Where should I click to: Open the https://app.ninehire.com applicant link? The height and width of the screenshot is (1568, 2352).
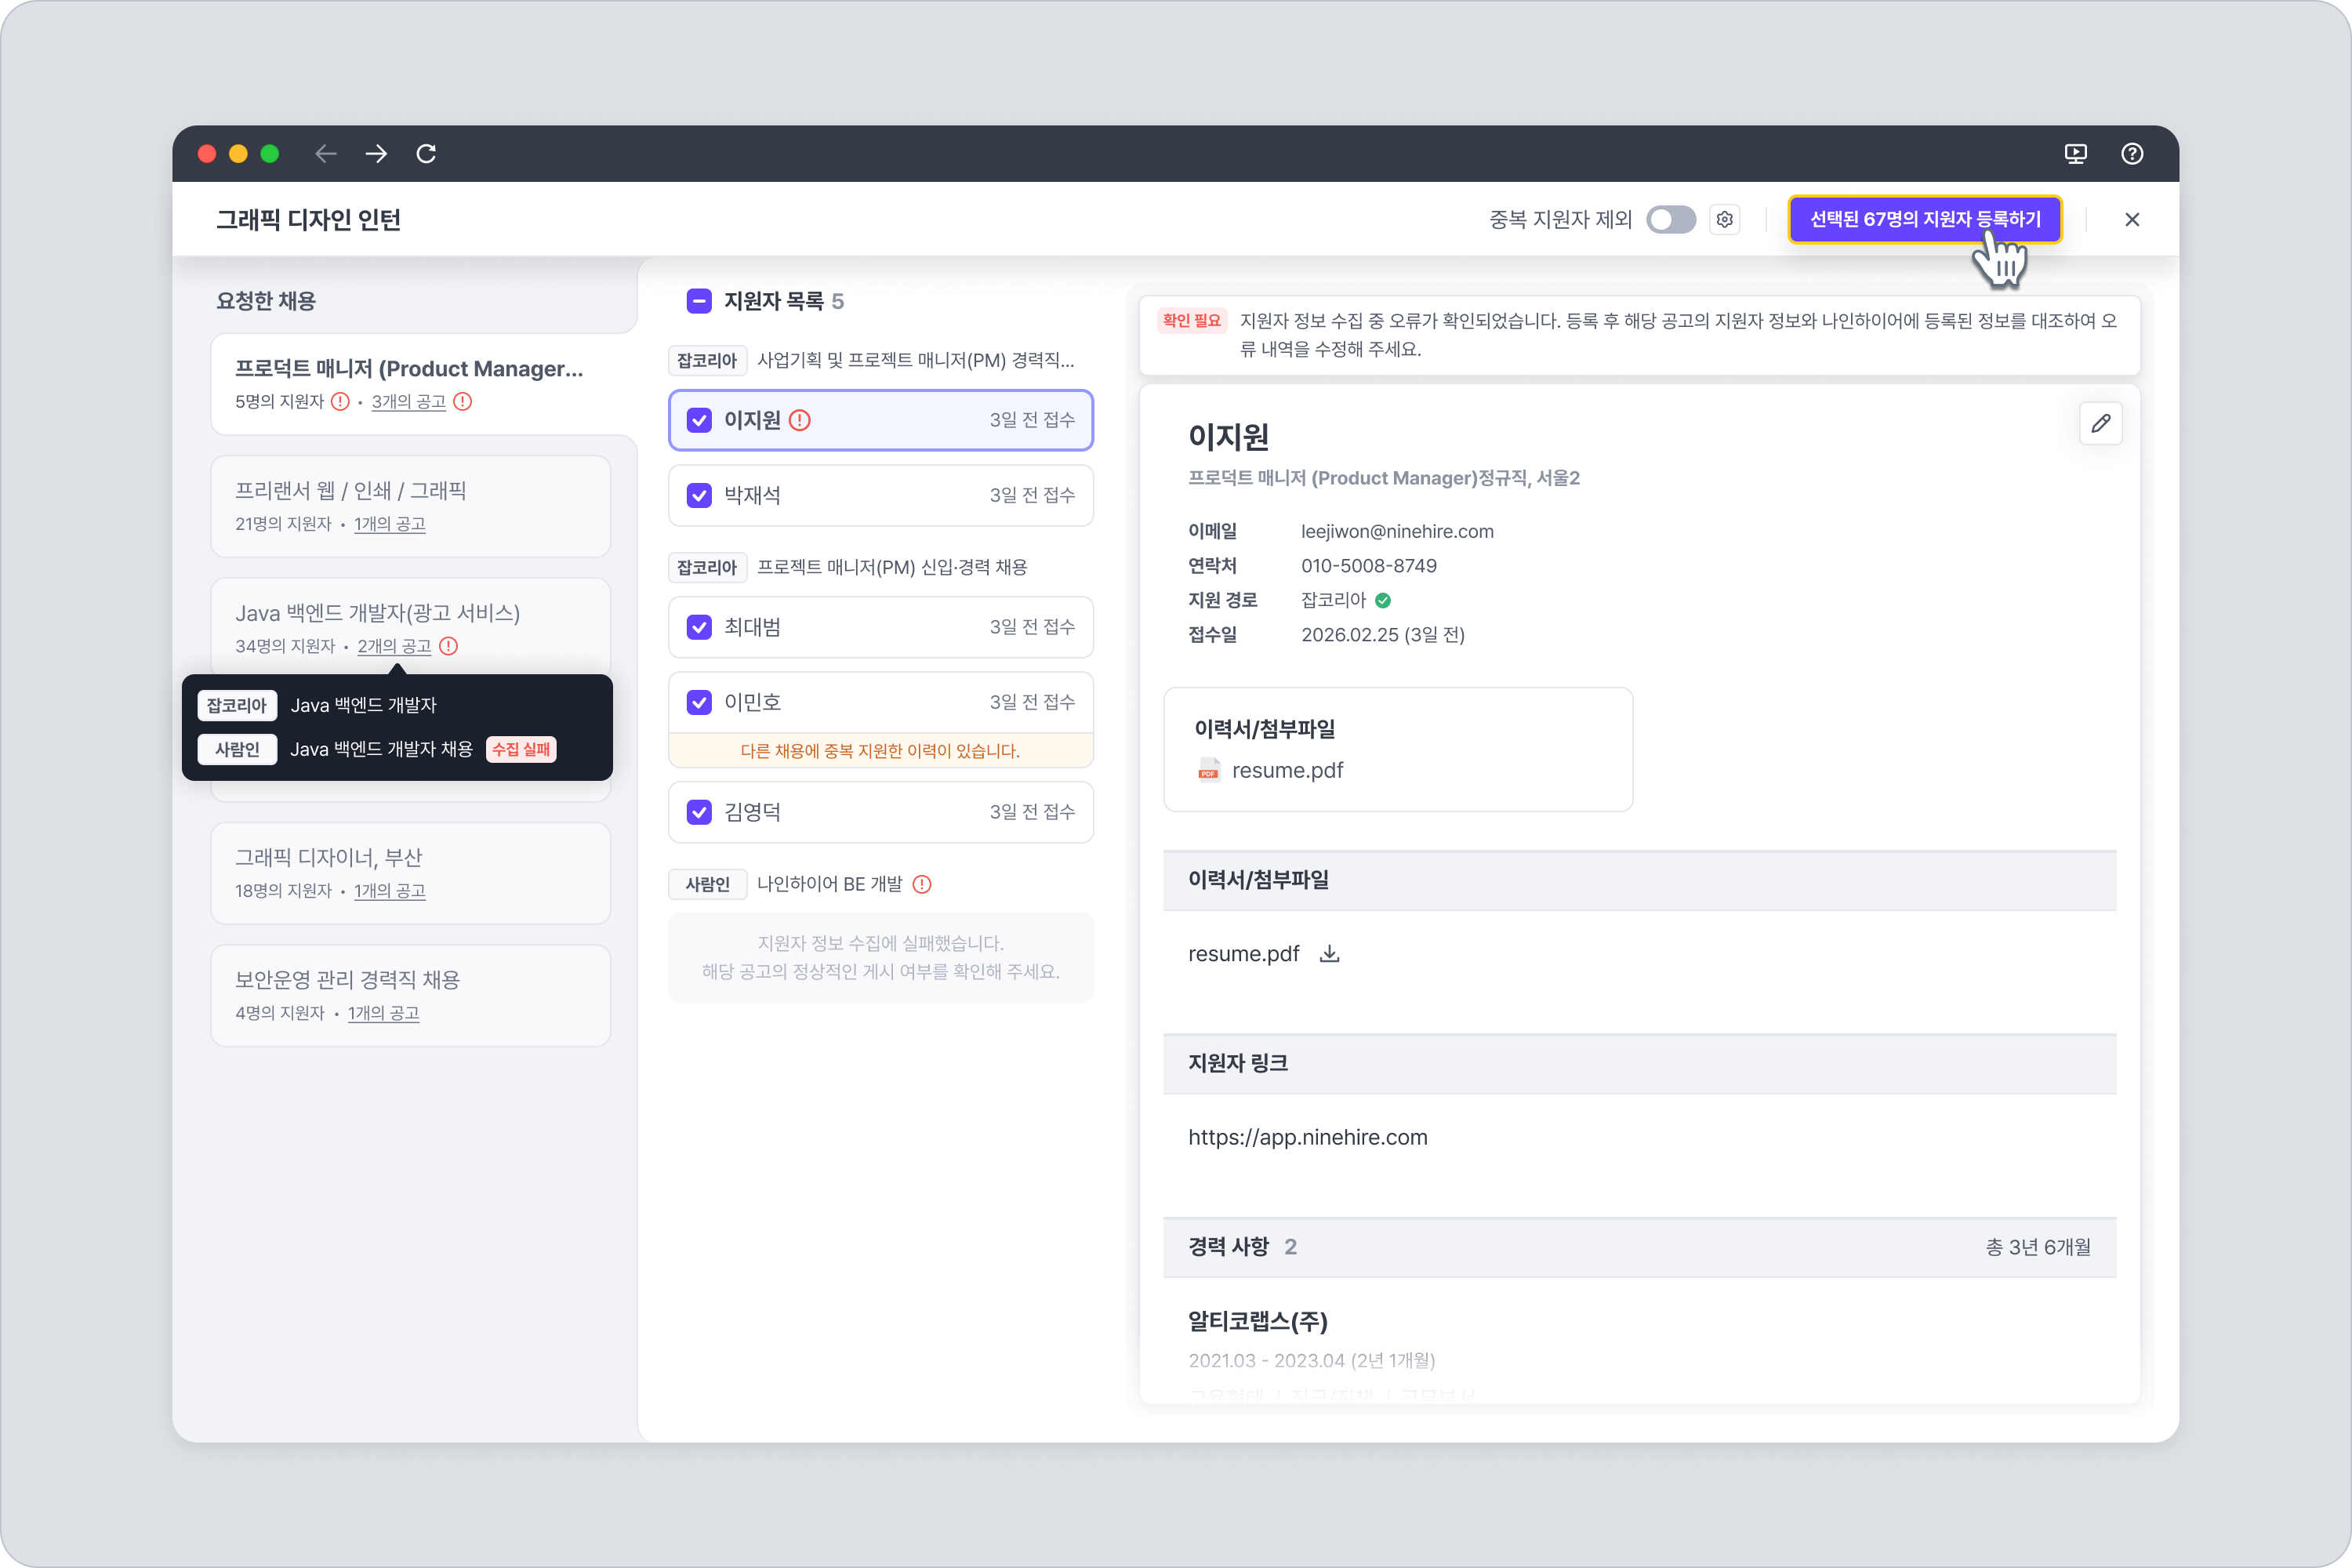[x=1307, y=1137]
